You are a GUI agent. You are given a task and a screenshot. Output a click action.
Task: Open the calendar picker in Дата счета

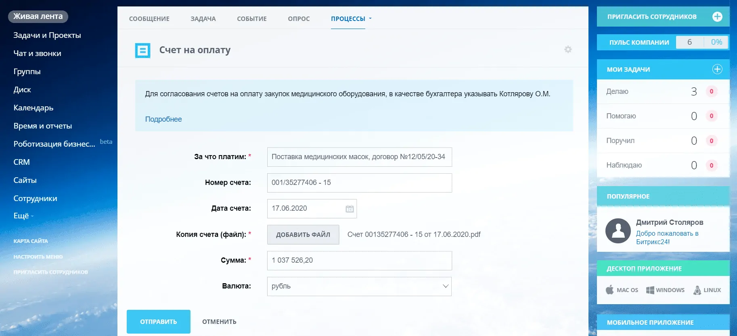pos(350,209)
